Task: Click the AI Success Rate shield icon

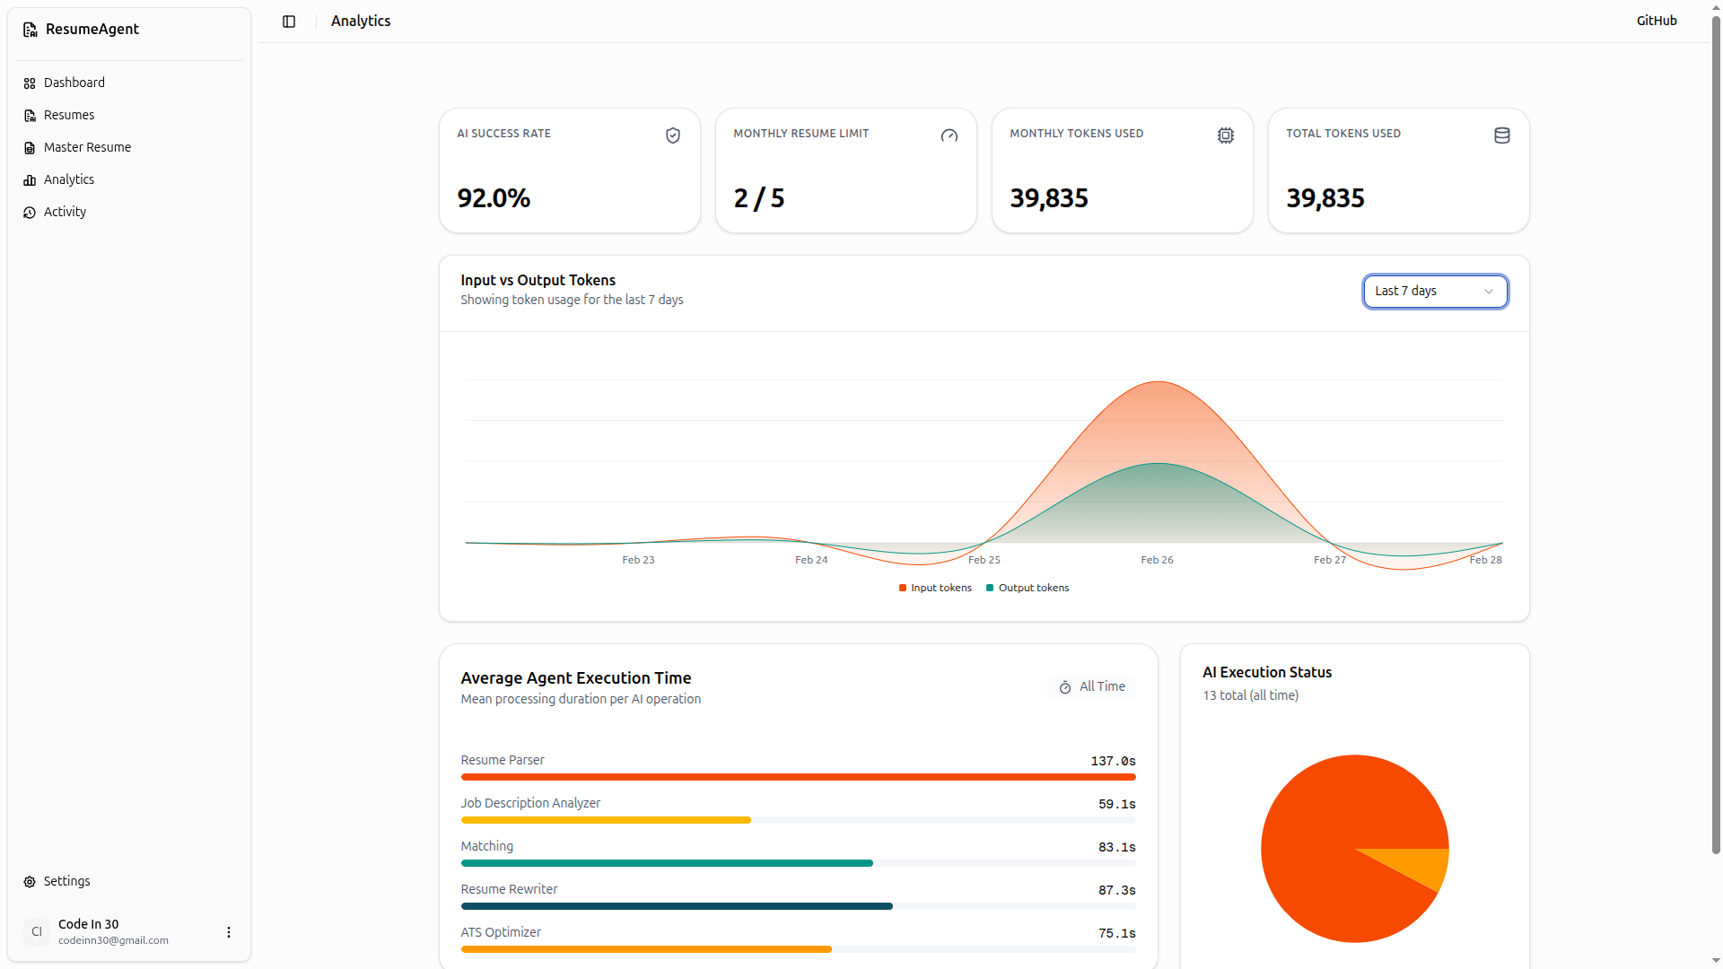Action: pyautogui.click(x=673, y=135)
